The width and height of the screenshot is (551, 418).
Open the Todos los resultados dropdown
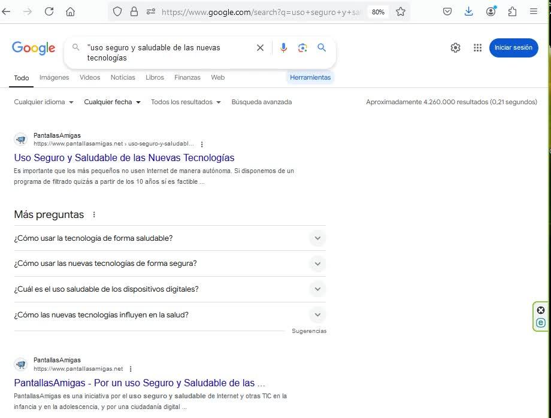pyautogui.click(x=186, y=102)
